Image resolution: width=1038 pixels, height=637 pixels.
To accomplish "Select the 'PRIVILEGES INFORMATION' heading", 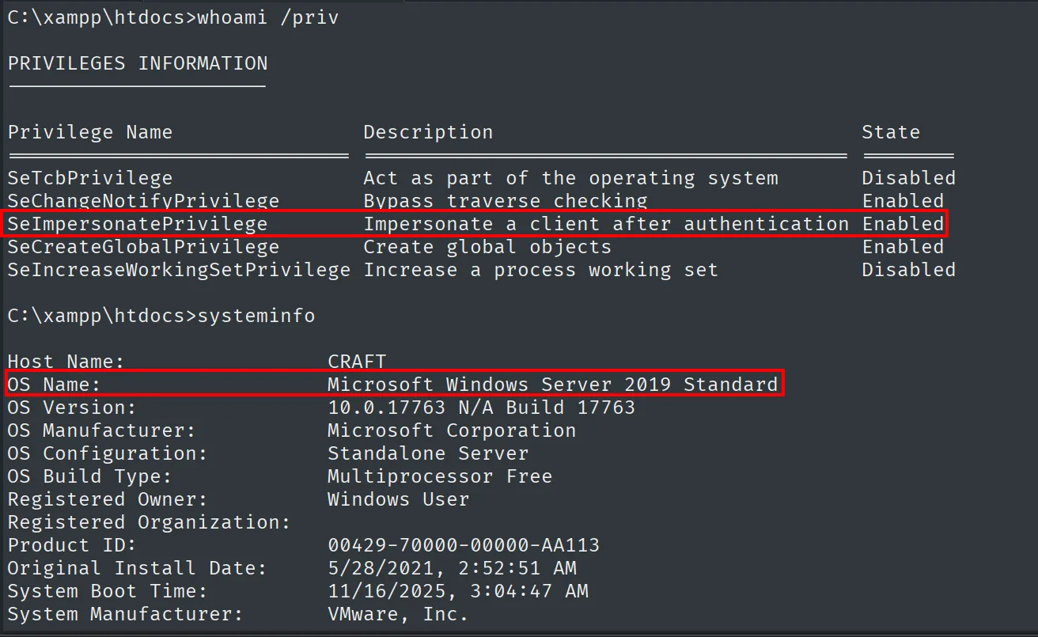I will [138, 63].
